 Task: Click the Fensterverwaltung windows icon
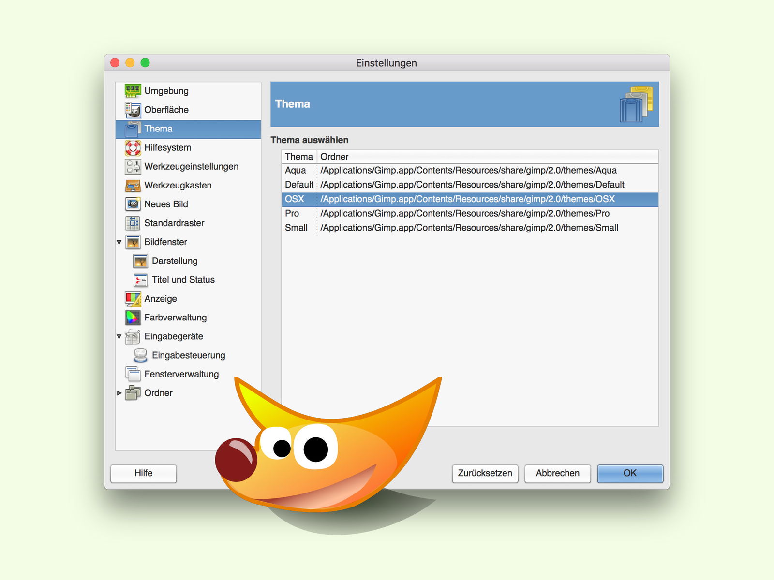[x=133, y=374]
